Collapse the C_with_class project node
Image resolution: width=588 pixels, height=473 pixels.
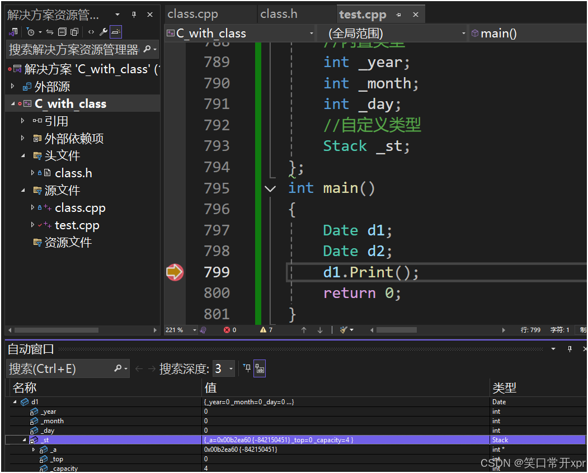[13, 103]
